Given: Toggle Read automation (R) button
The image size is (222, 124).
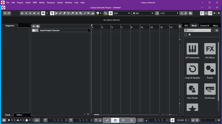Looking at the screenshot, I should click(x=30, y=13).
